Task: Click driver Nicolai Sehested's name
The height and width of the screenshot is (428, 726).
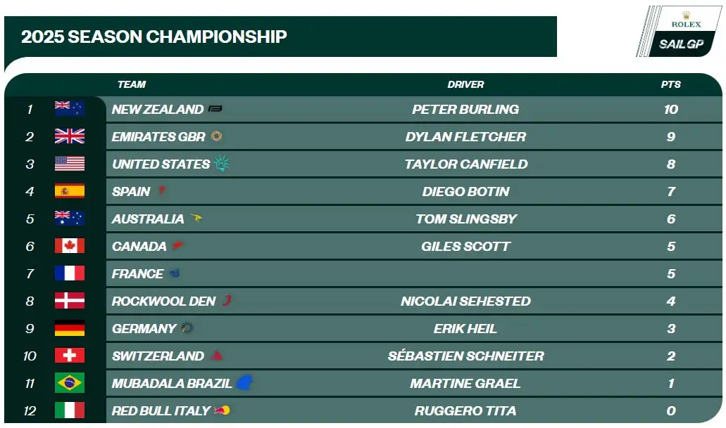Action: point(465,301)
